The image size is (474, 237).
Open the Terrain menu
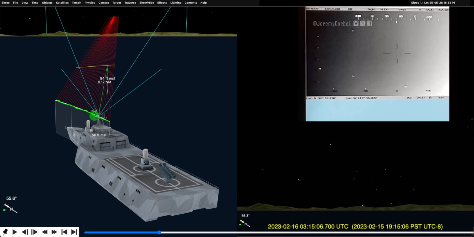76,3
